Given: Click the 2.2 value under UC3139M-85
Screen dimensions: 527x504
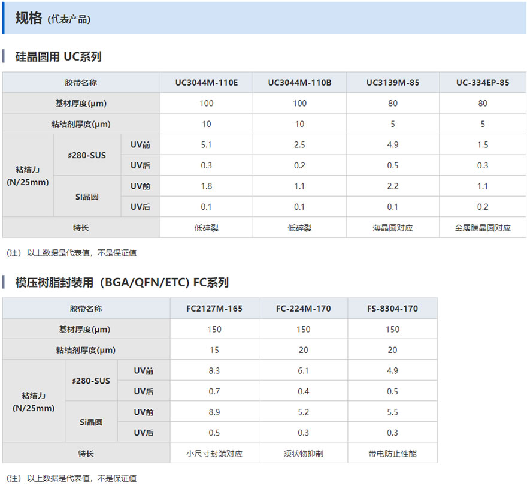Looking at the screenshot, I should pos(393,186).
